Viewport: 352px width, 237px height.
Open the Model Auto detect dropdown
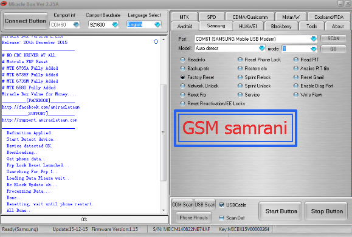point(262,48)
